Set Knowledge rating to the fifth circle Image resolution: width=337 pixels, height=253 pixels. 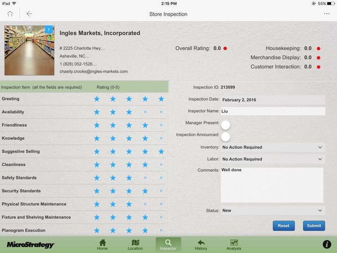pos(161,138)
